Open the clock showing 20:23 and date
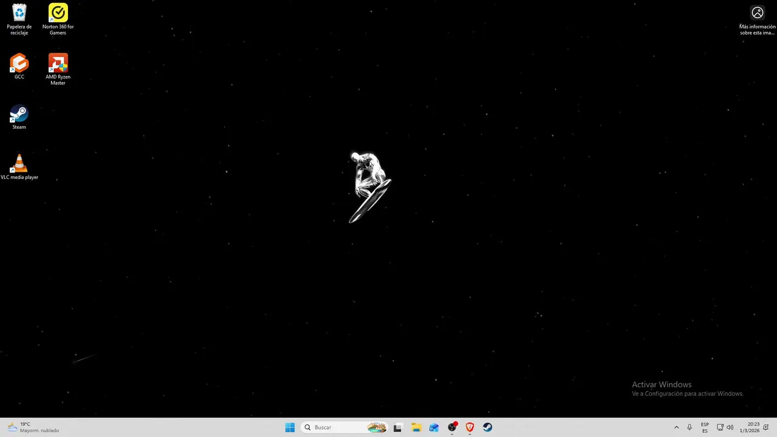This screenshot has height=437, width=777. point(749,427)
